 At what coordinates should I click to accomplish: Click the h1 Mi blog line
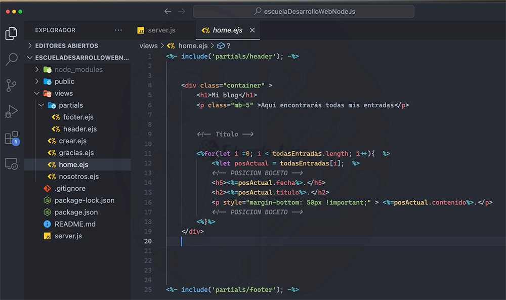(227, 95)
